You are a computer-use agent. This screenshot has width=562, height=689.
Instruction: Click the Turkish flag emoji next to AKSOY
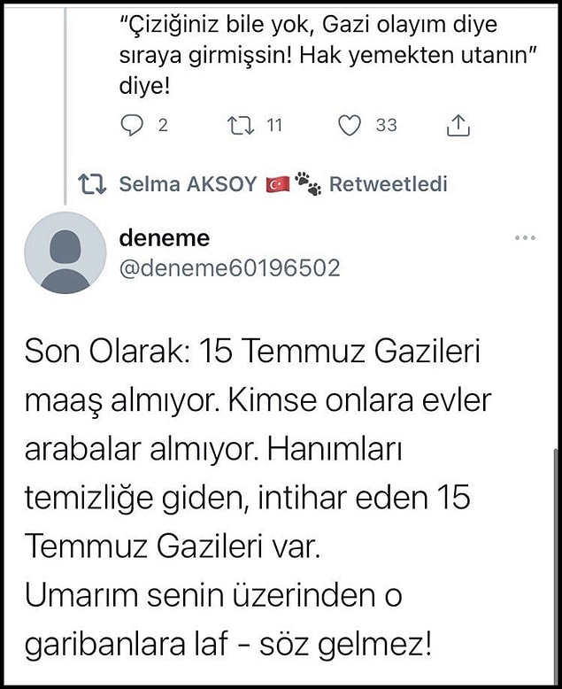point(278,184)
